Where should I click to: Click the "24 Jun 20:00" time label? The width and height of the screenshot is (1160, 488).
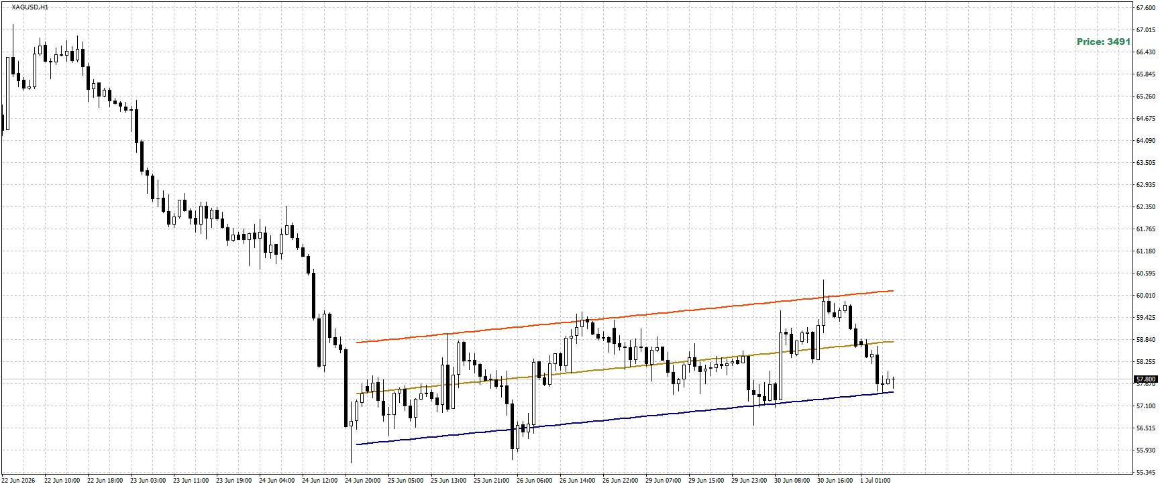coord(362,480)
